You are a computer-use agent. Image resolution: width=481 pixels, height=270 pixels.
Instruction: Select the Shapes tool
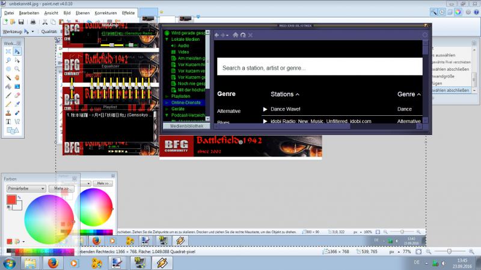[x=13, y=130]
